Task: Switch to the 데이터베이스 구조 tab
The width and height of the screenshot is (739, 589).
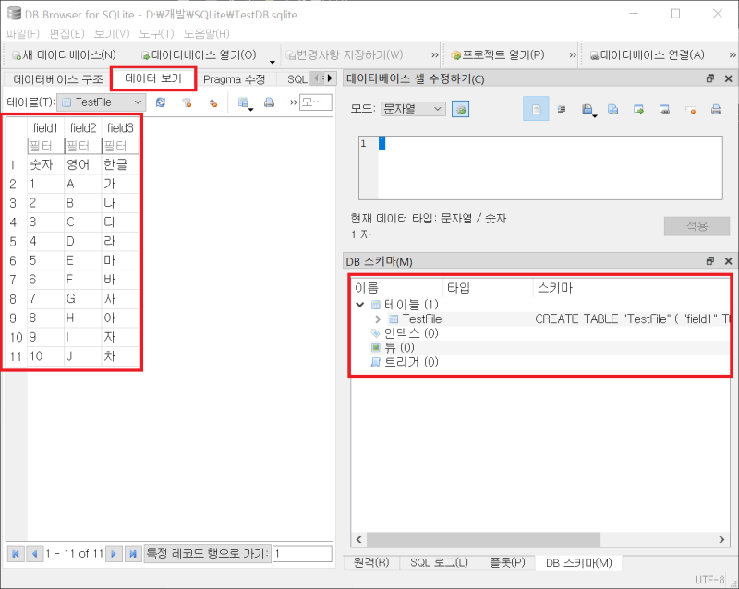Action: [58, 79]
